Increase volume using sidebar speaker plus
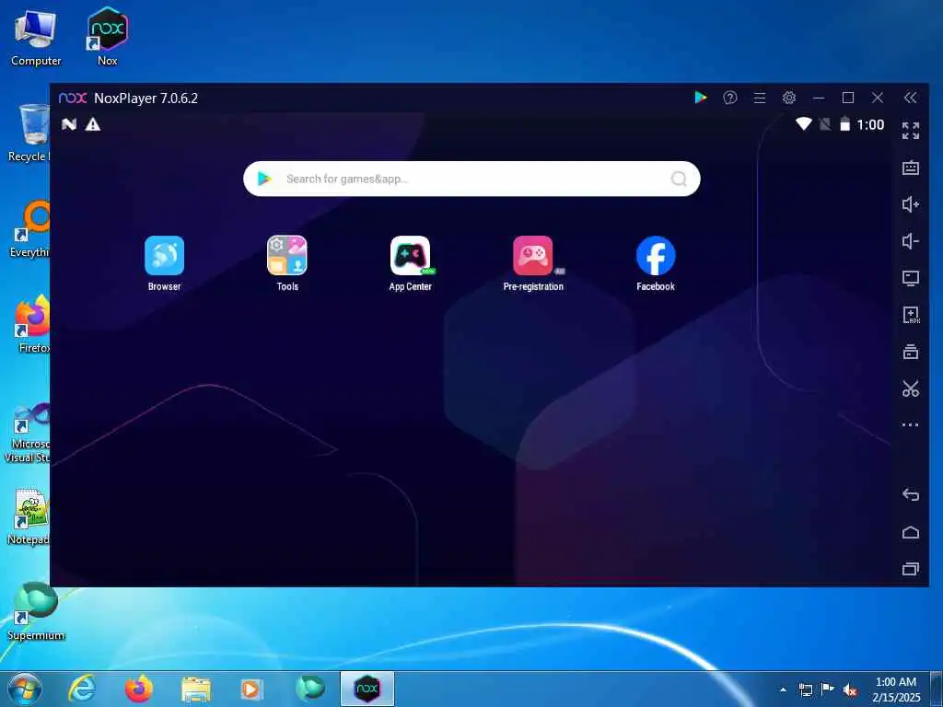 pos(911,204)
